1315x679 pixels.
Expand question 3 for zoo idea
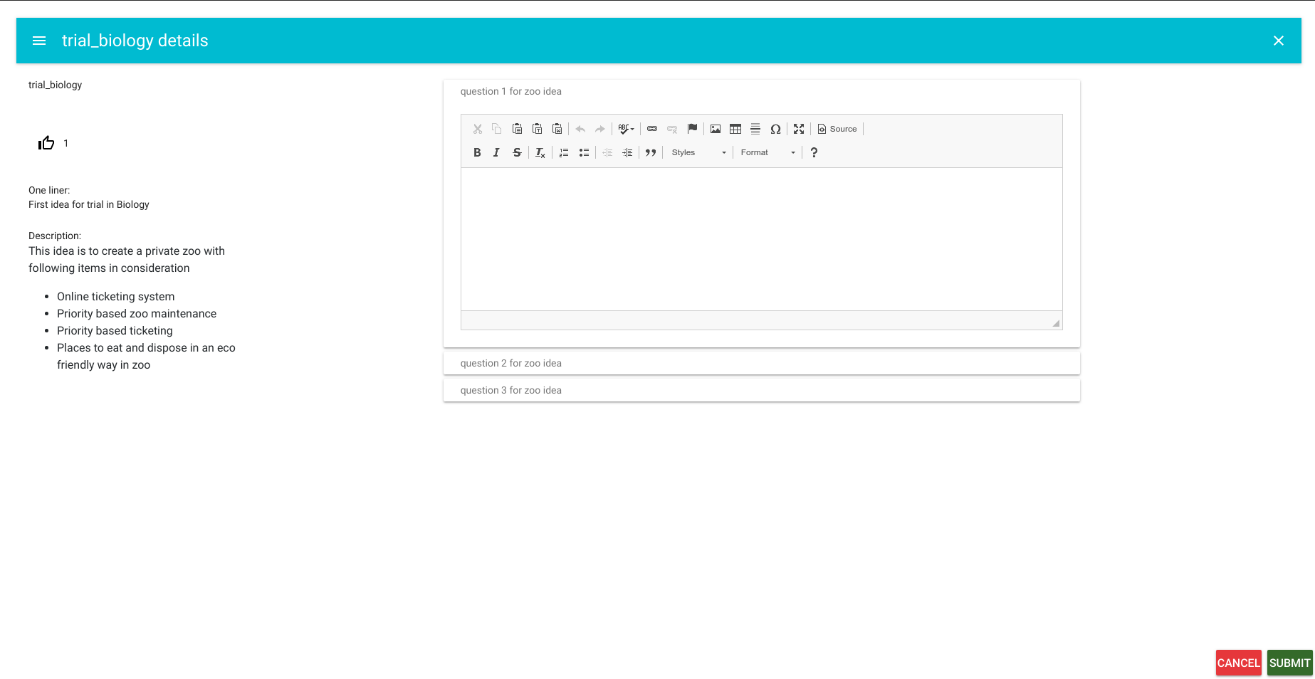(x=762, y=390)
